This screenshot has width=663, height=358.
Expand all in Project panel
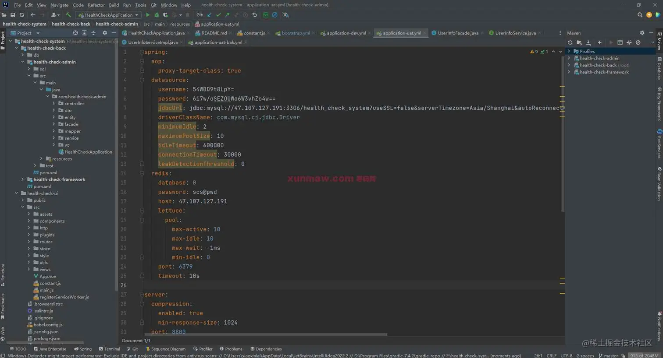[x=84, y=33]
